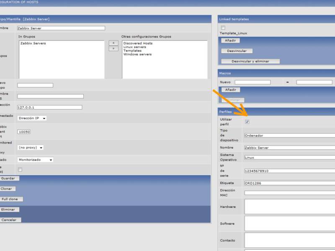The height and width of the screenshot is (251, 335).
Task: Click the Etiqueta field containing ORD1286
Action: [x=289, y=183]
